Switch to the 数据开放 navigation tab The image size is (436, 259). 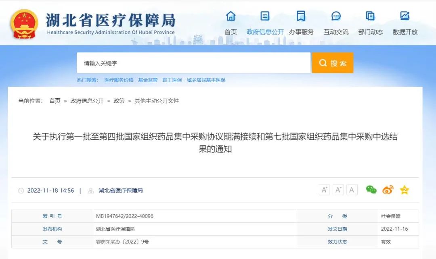coord(405,32)
